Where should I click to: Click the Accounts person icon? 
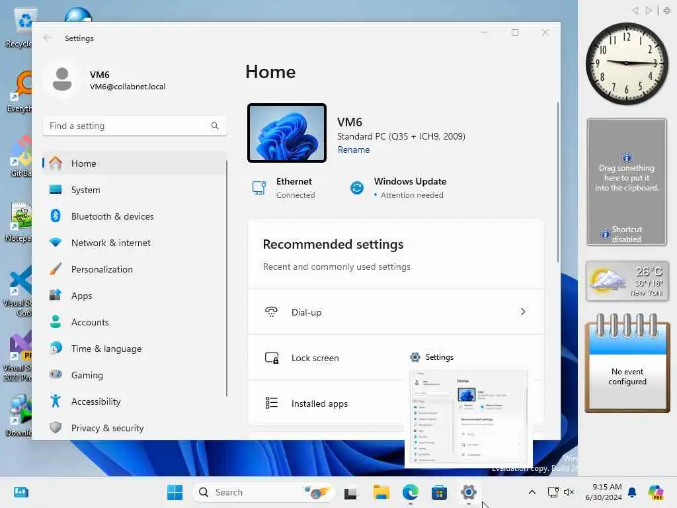point(56,322)
